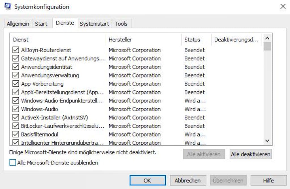Confirm with the OK button
290x189 pixels.
pyautogui.click(x=147, y=180)
